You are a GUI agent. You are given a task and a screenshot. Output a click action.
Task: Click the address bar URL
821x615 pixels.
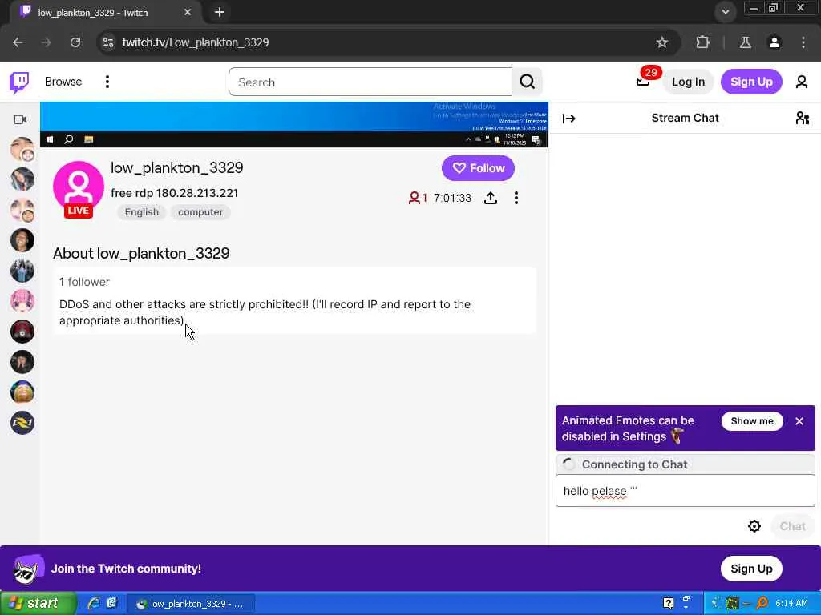click(196, 42)
